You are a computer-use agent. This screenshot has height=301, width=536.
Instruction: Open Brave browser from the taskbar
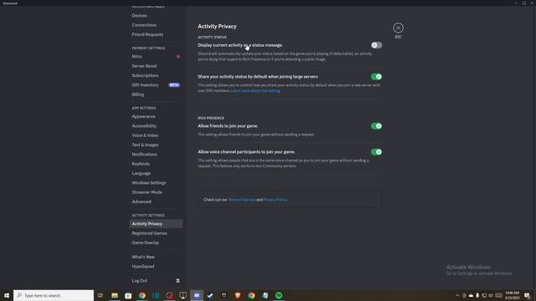click(x=238, y=295)
